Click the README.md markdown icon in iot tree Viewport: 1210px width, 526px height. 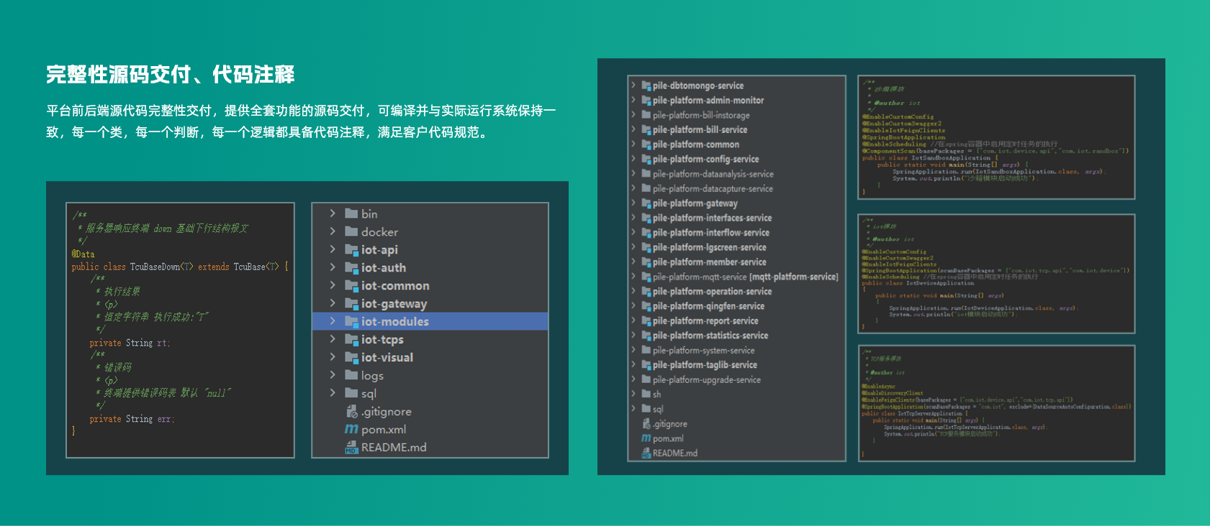coord(351,447)
